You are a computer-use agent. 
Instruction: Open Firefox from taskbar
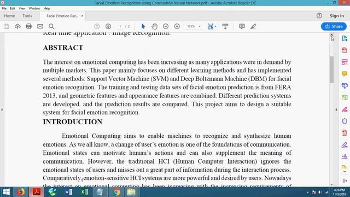click(x=21, y=192)
